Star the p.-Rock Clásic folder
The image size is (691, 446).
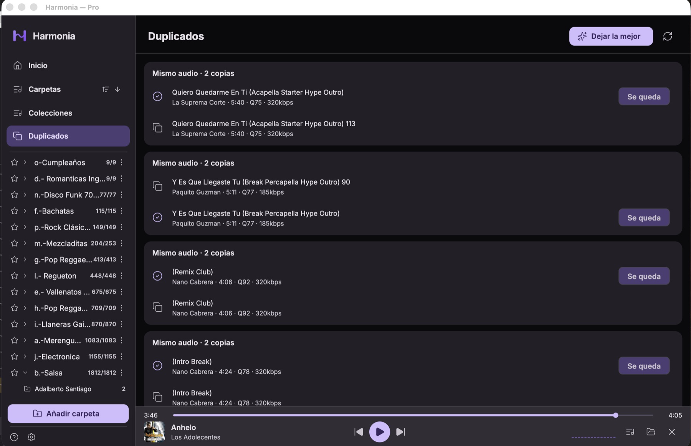coord(15,227)
